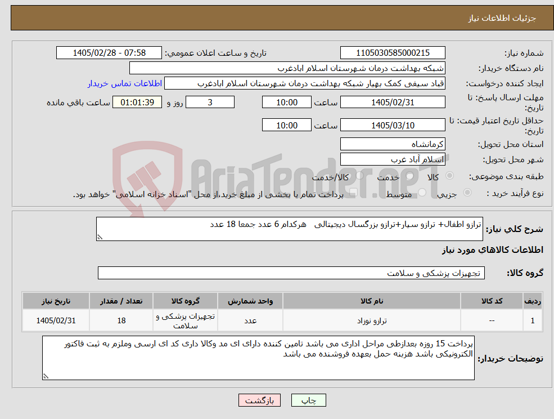Click the request creator name field

tap(304, 83)
